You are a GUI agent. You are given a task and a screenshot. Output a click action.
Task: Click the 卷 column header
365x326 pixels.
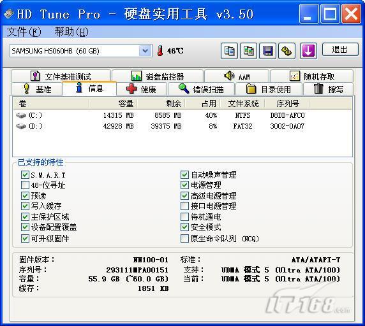51,104
